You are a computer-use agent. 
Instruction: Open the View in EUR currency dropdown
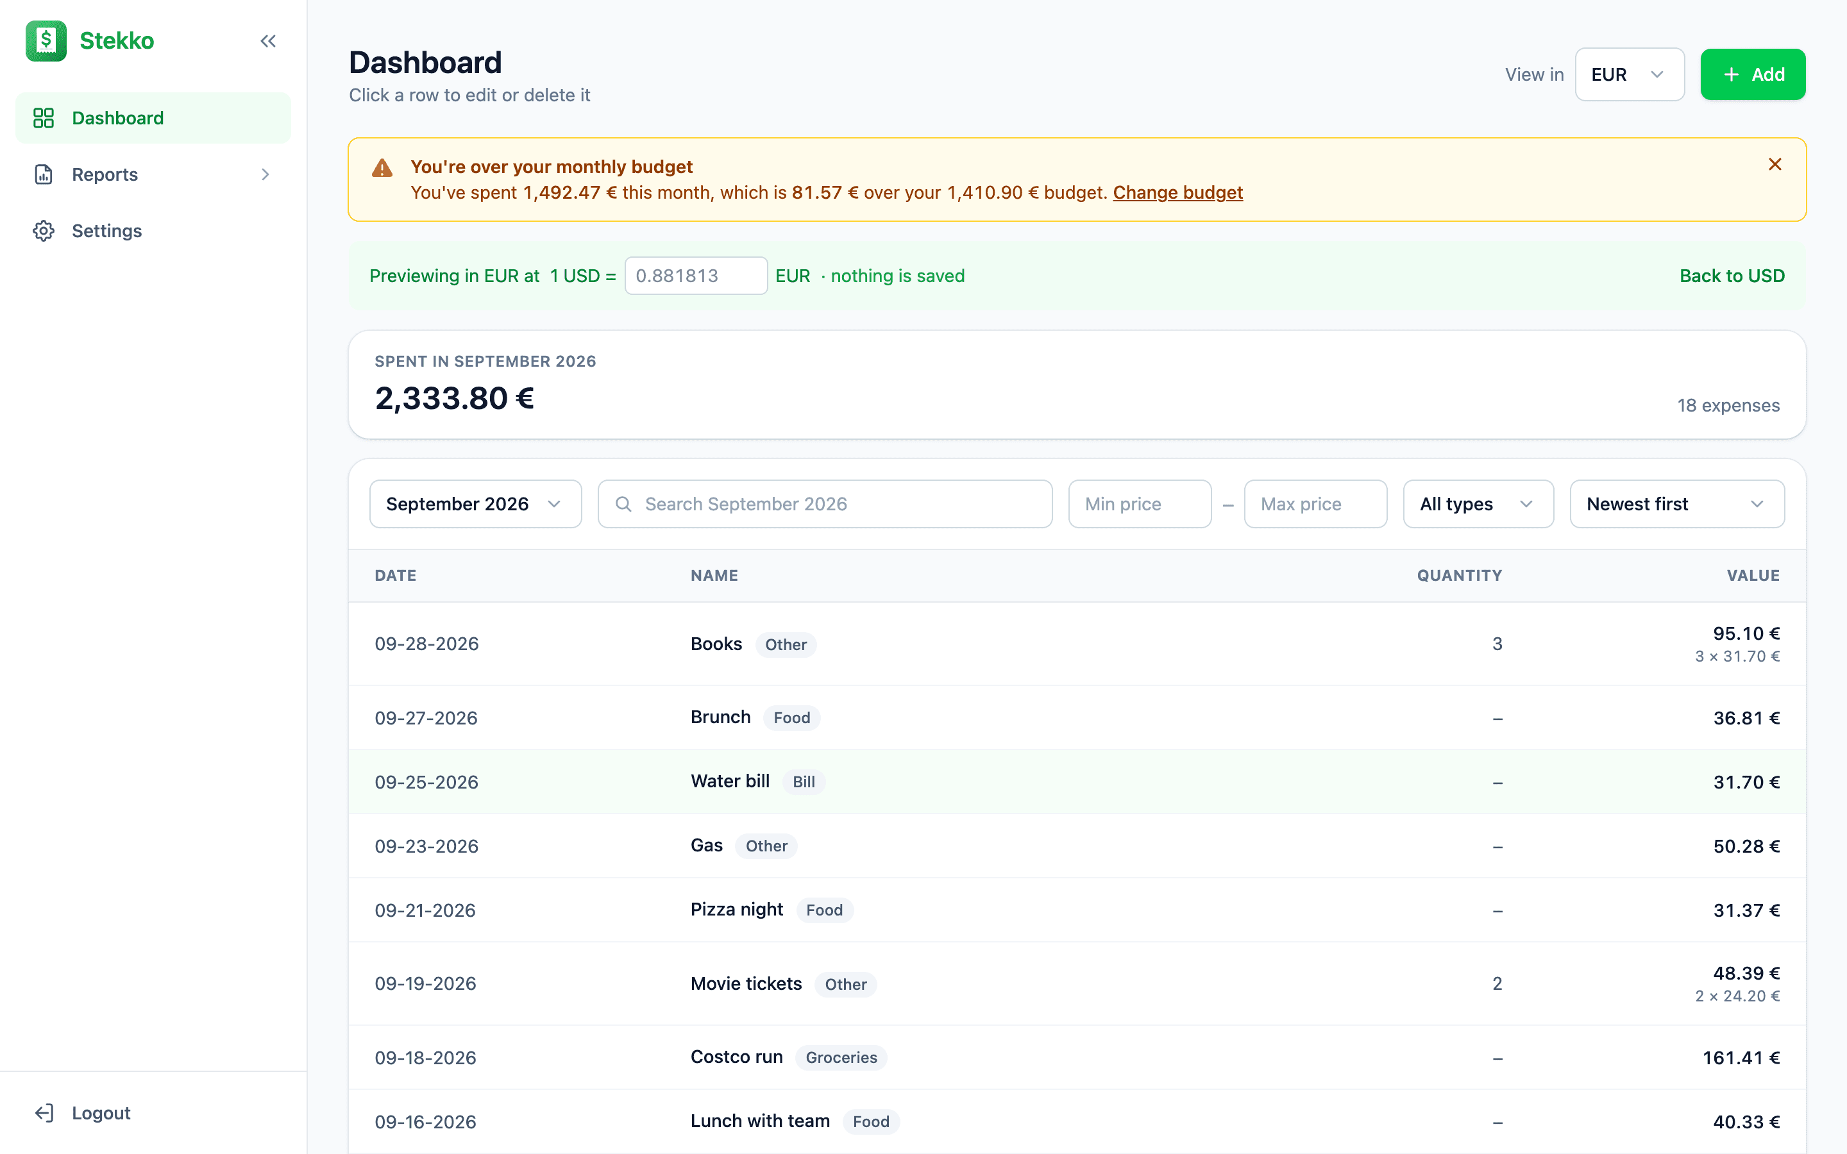1630,74
